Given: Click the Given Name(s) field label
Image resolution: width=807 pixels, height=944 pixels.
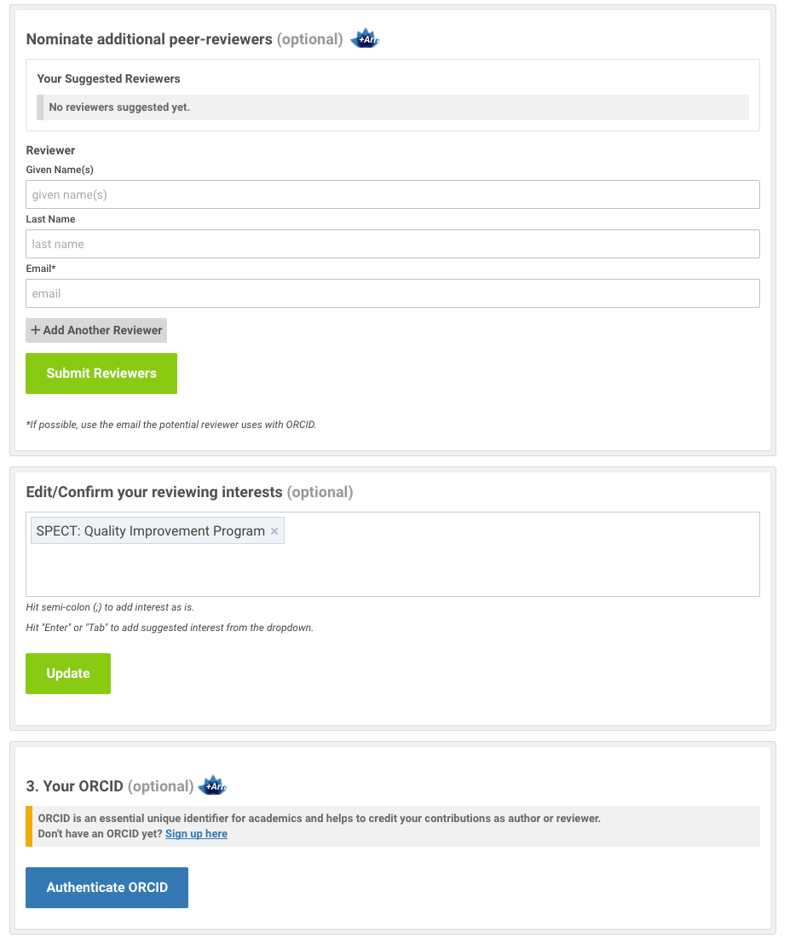Looking at the screenshot, I should tap(60, 170).
